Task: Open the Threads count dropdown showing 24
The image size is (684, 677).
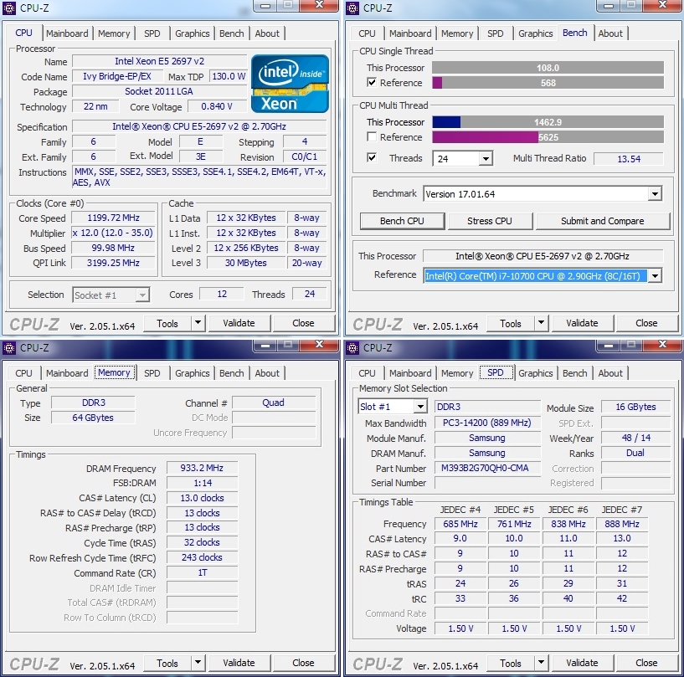Action: click(486, 159)
